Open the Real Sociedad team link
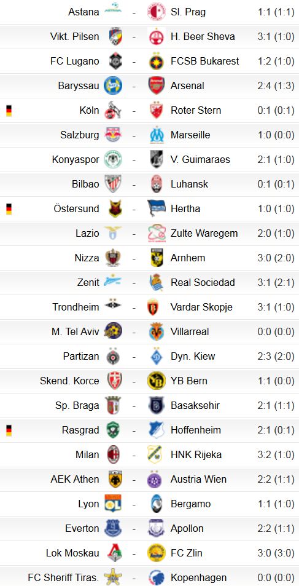The height and width of the screenshot is (586, 299). click(x=203, y=282)
